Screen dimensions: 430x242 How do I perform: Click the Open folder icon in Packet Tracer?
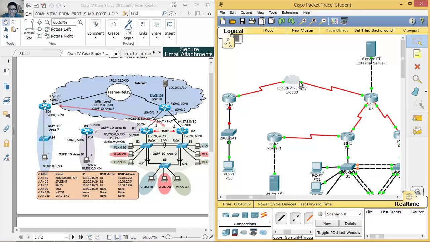tap(232, 21)
